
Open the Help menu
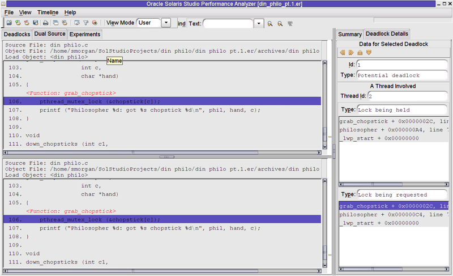coord(70,12)
